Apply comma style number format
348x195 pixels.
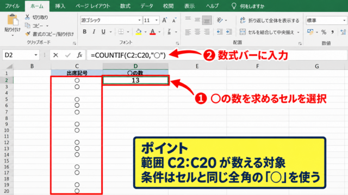(332, 32)
